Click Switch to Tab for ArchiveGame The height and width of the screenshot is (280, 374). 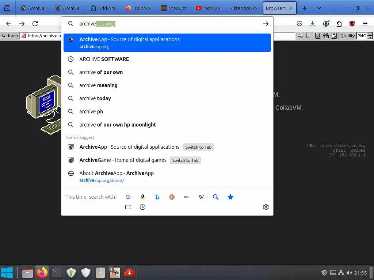185,160
